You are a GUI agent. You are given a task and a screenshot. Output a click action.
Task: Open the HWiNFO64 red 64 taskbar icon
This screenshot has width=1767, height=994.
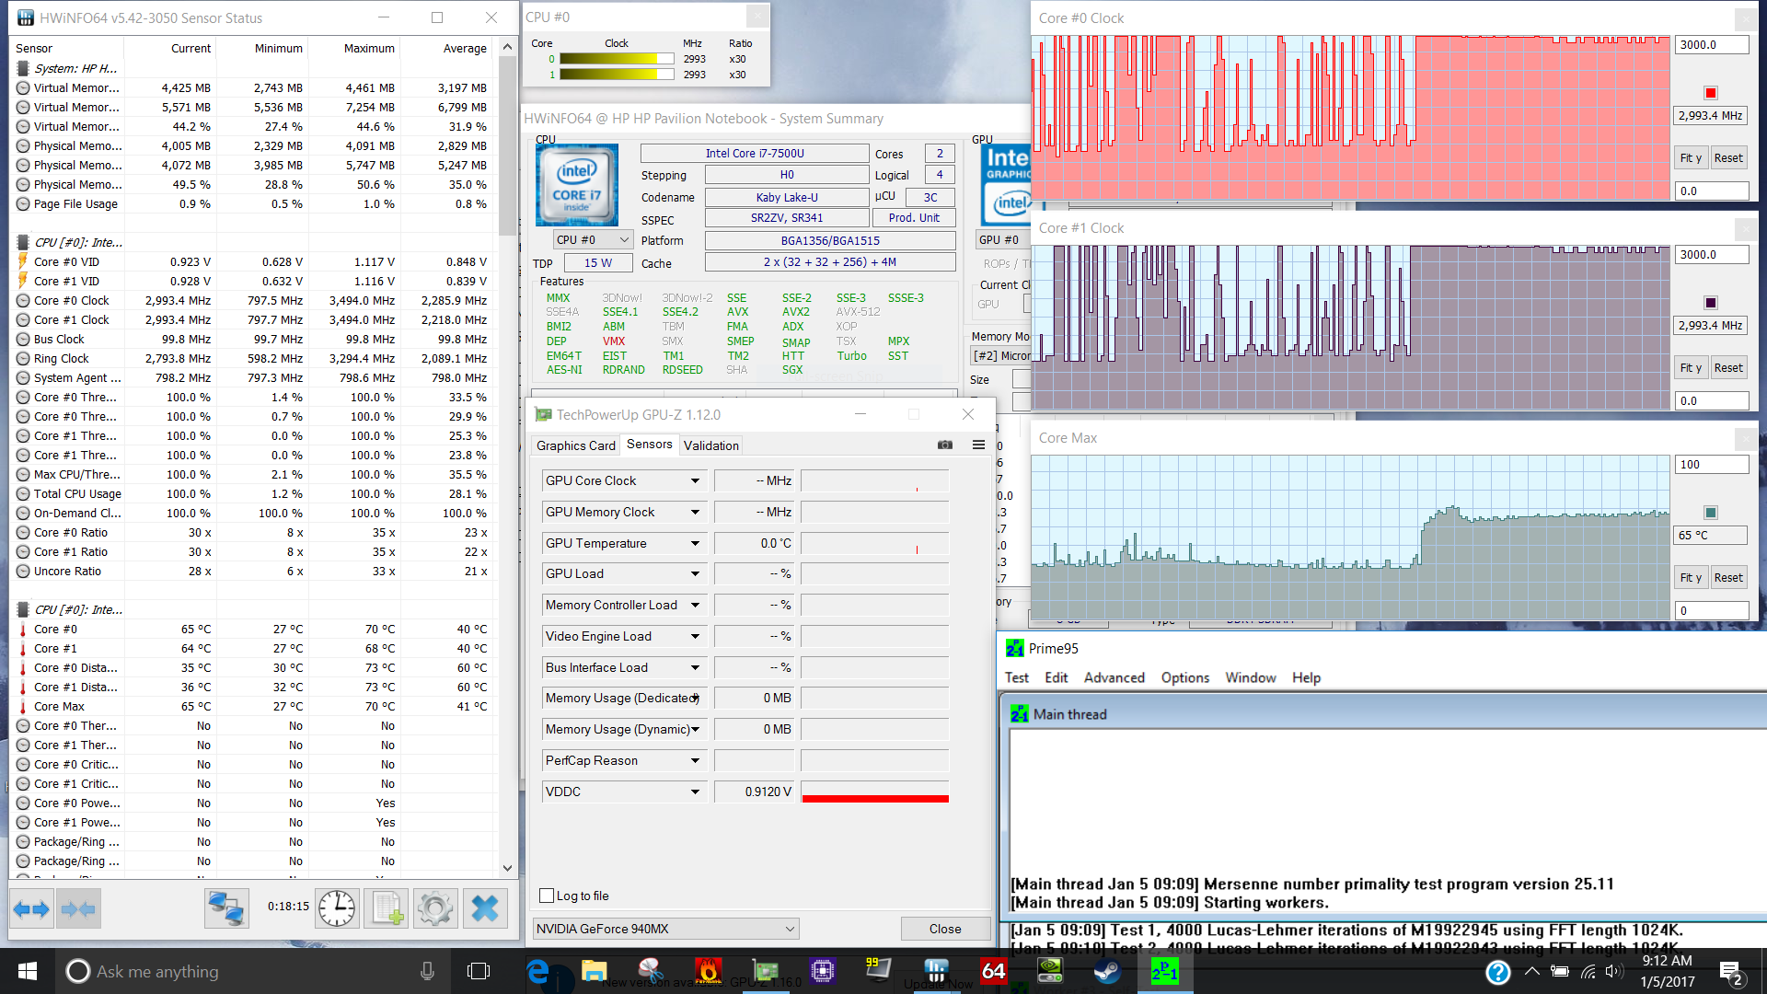point(993,970)
